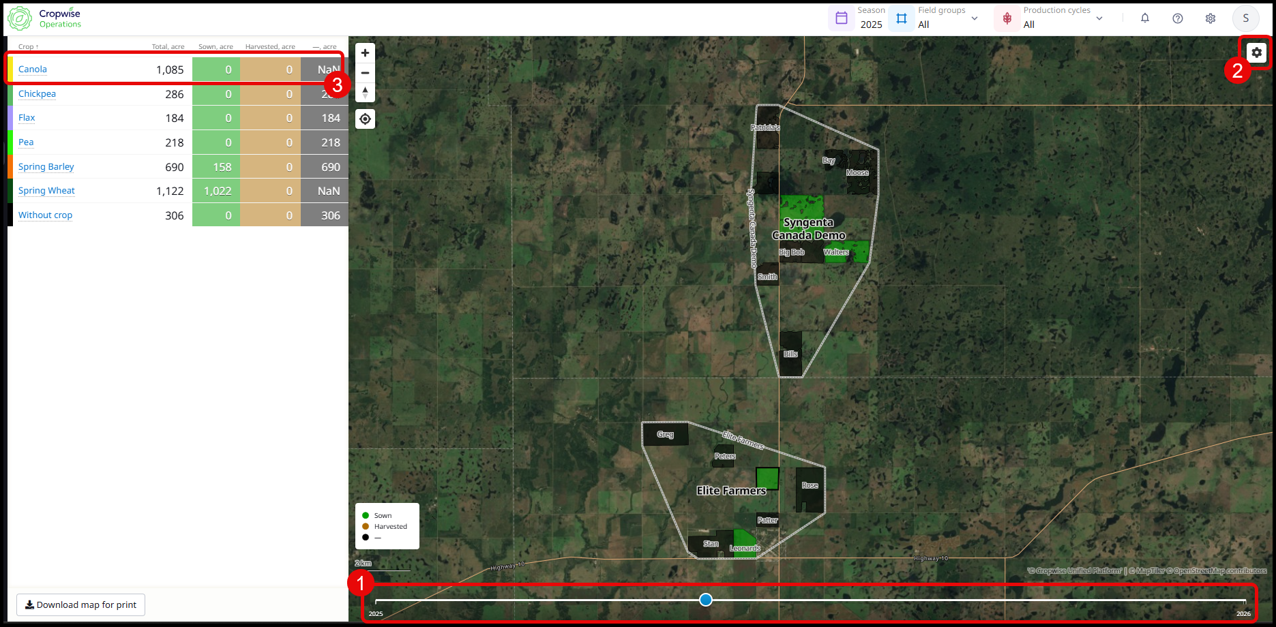Open the Canola crop link
1276x627 pixels.
(x=33, y=70)
